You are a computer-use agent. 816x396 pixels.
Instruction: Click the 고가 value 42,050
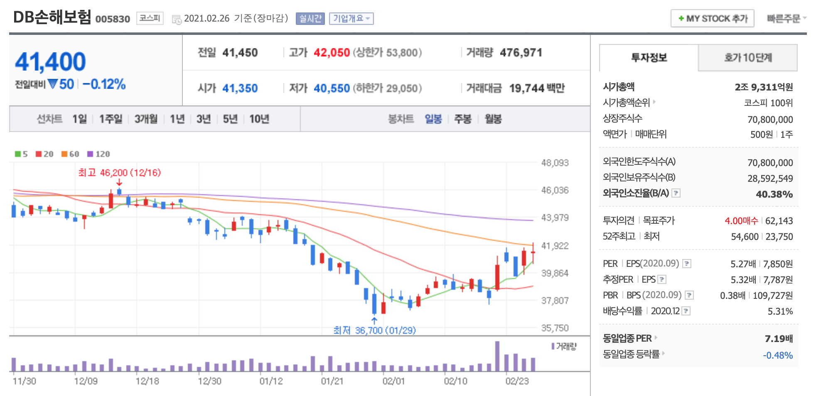(x=332, y=53)
